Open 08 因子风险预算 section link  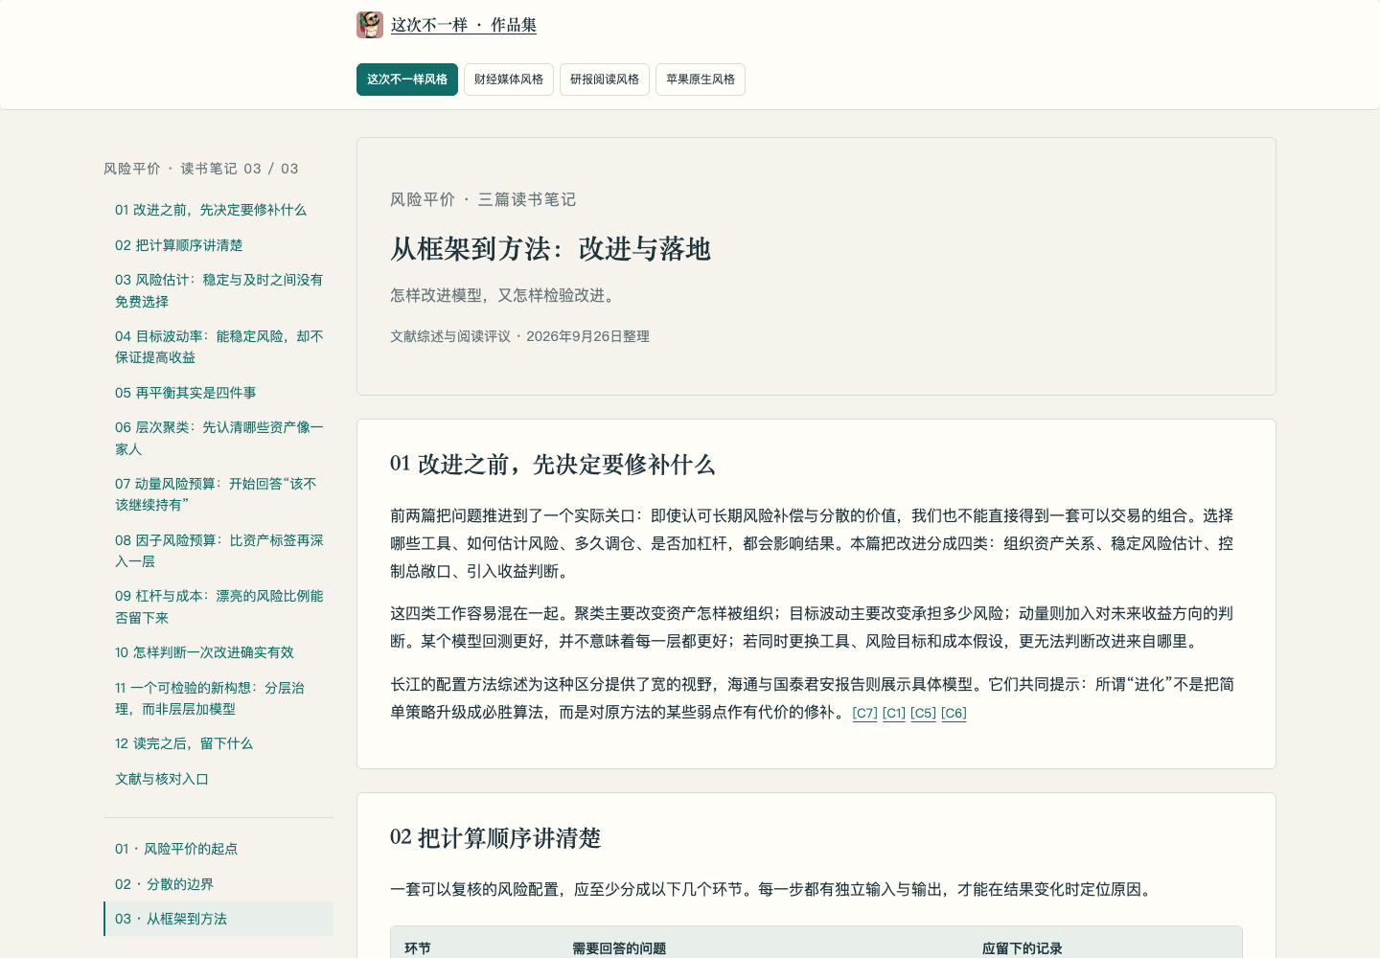218,551
